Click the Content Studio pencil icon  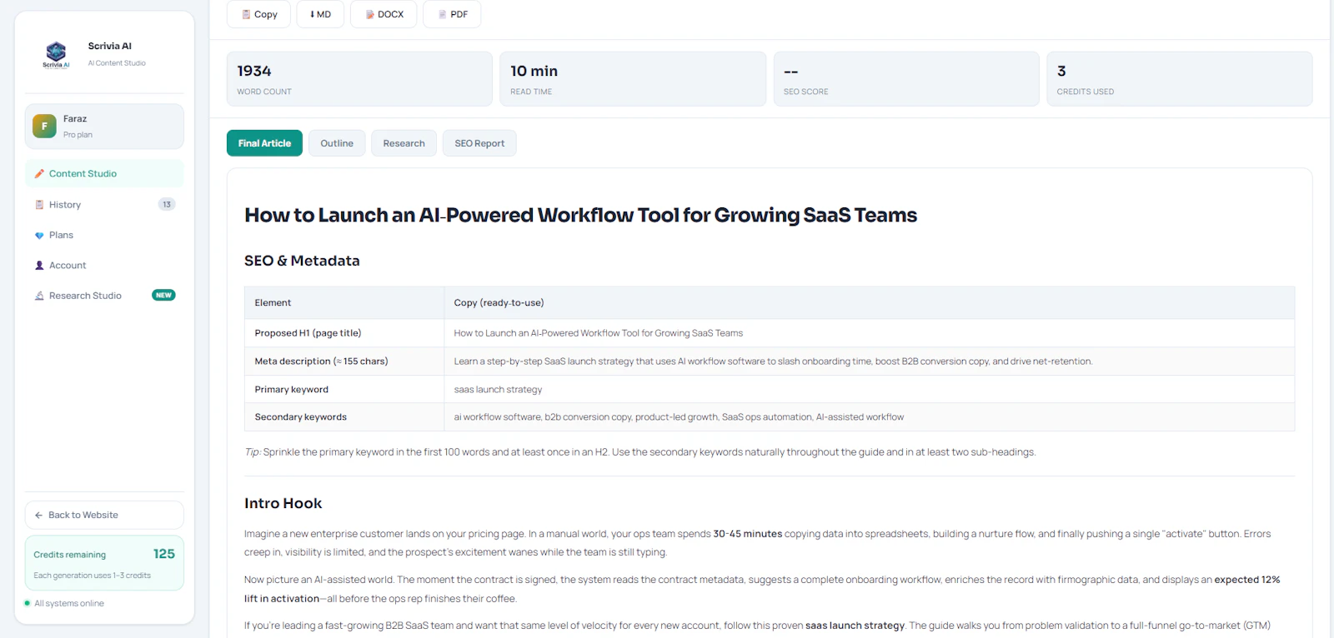[39, 174]
